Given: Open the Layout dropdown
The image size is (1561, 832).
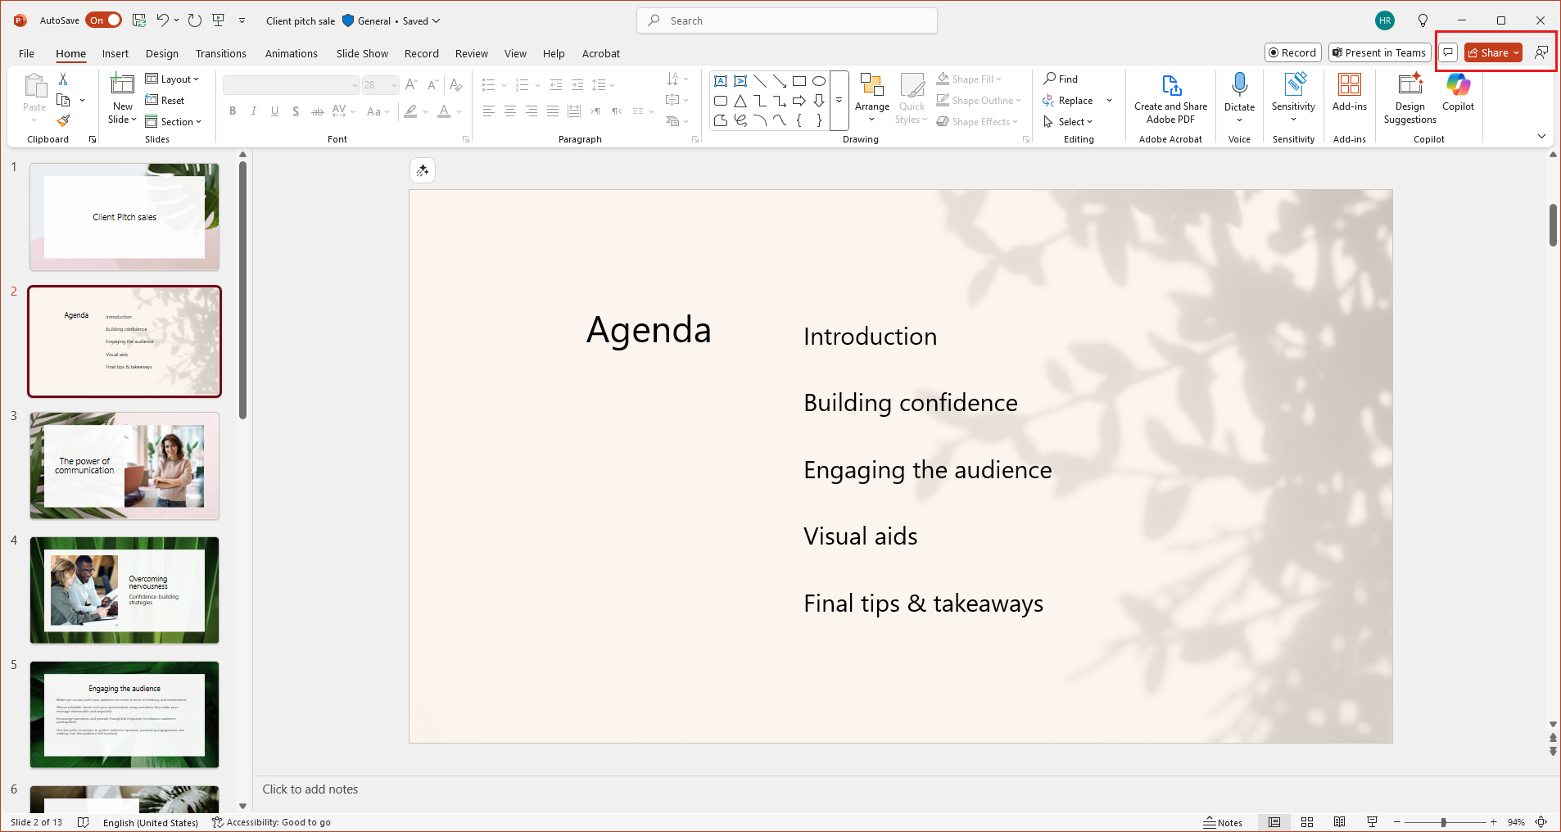Looking at the screenshot, I should (173, 79).
